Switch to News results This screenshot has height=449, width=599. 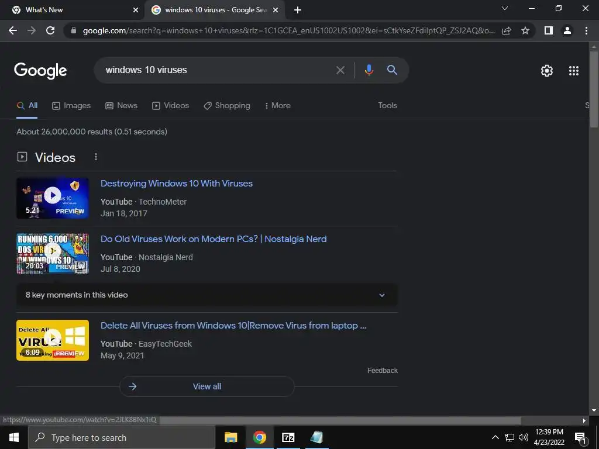[122, 106]
